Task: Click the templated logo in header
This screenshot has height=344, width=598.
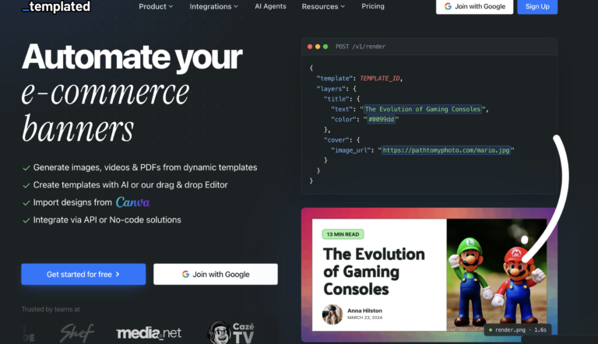Action: point(56,6)
